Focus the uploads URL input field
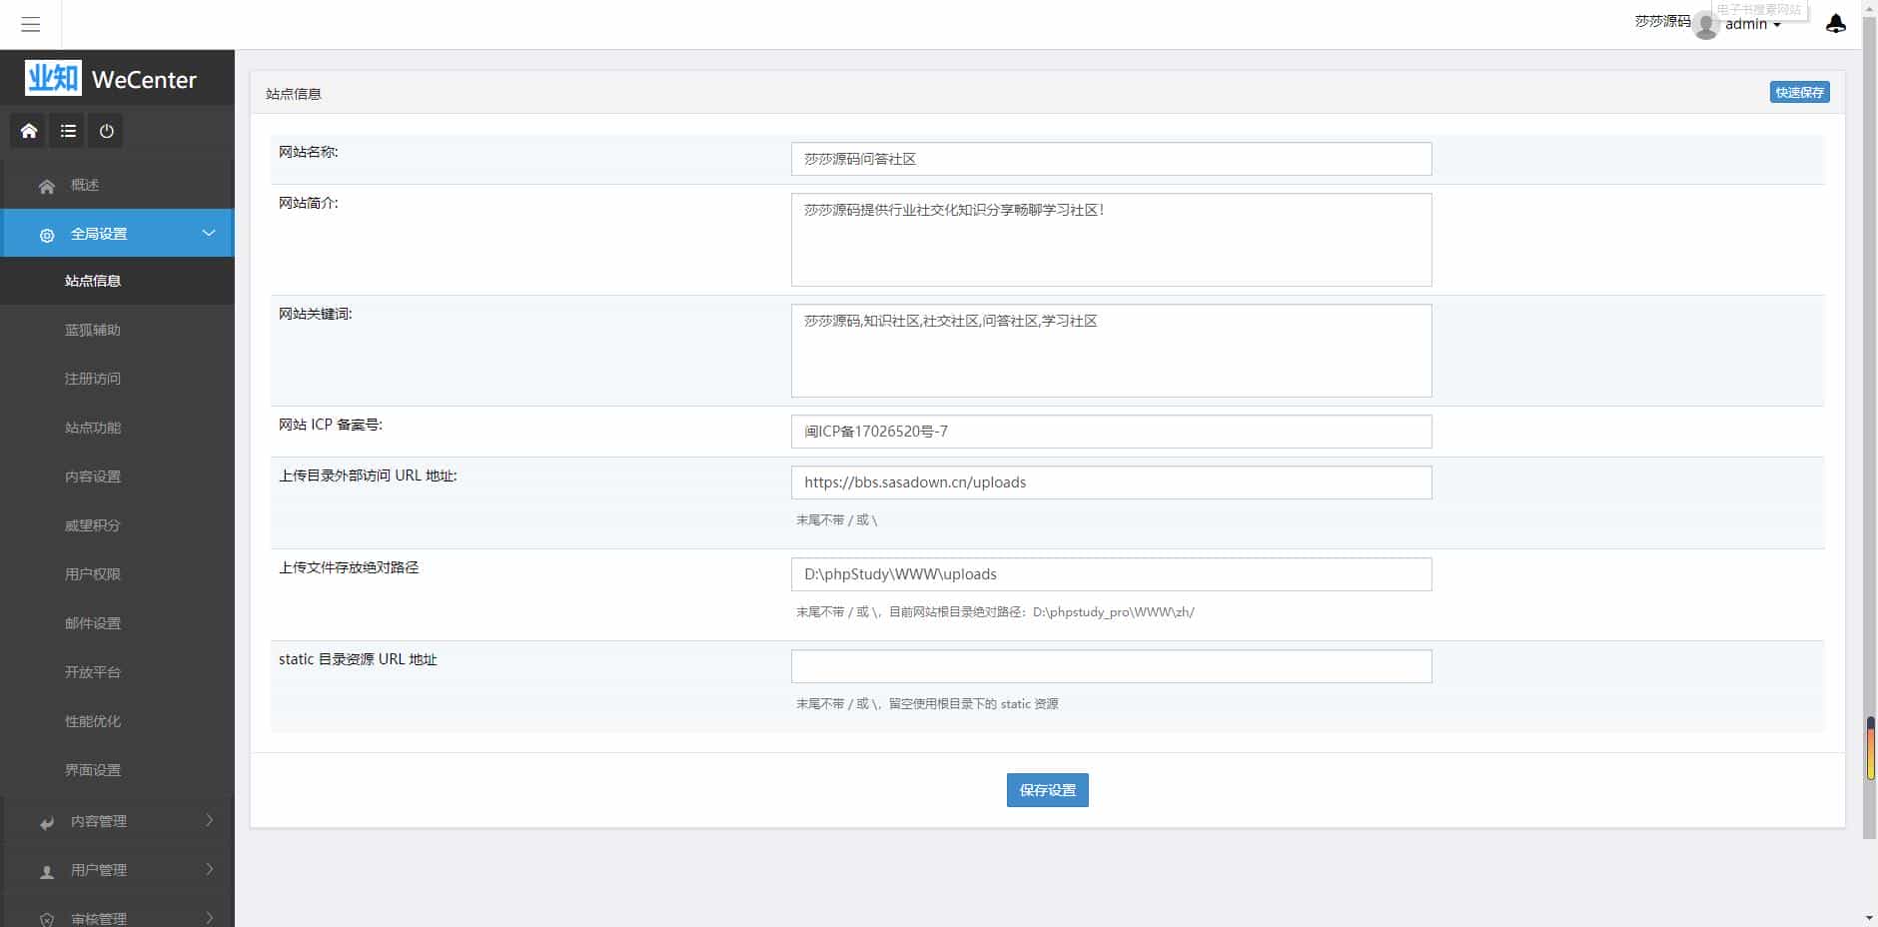The width and height of the screenshot is (1878, 927). coord(1111,482)
